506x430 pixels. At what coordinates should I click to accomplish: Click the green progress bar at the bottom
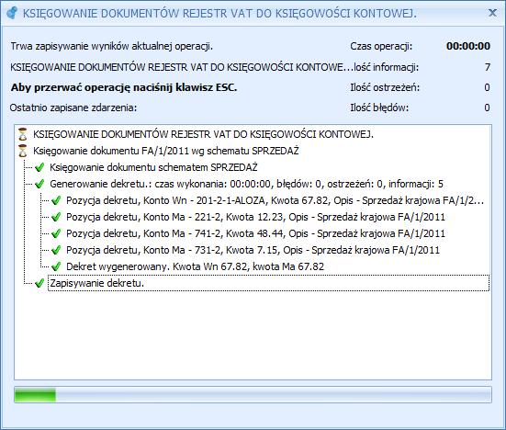253,394
